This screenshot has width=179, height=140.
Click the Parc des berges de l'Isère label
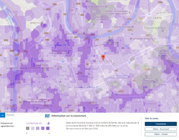click(162, 53)
